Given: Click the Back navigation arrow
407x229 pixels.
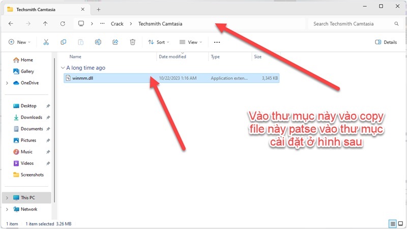Looking at the screenshot, I should click(11, 23).
